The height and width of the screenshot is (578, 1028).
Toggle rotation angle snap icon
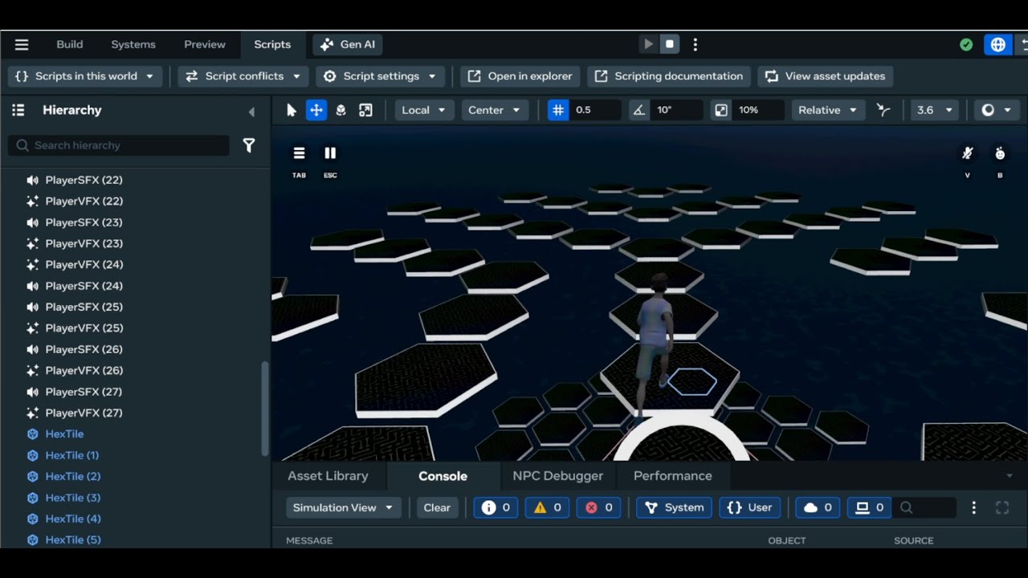639,110
